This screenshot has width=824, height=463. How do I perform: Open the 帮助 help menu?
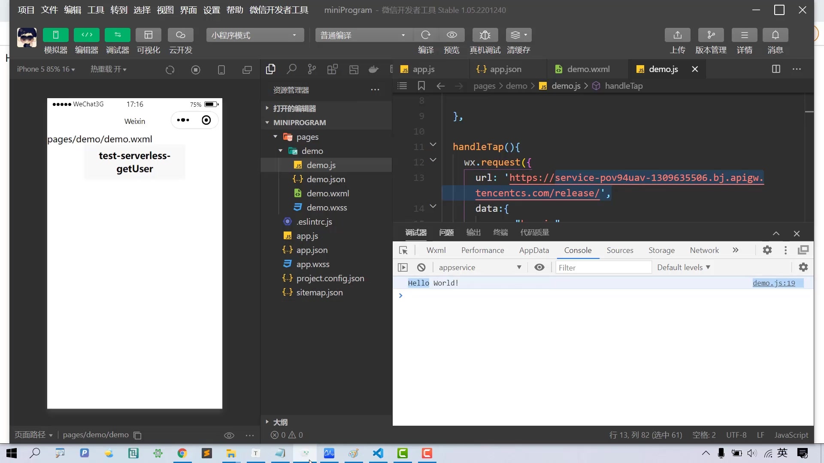pos(235,10)
